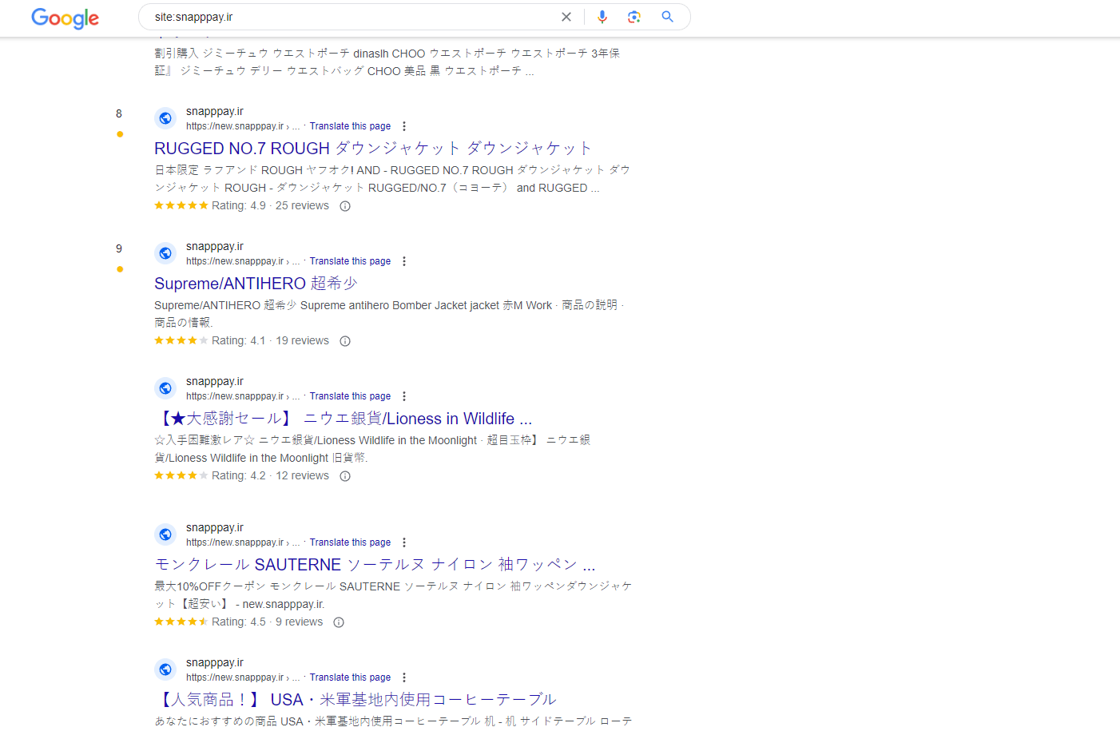Translate this page for SAUTERNE result
The image size is (1120, 731).
click(x=350, y=542)
